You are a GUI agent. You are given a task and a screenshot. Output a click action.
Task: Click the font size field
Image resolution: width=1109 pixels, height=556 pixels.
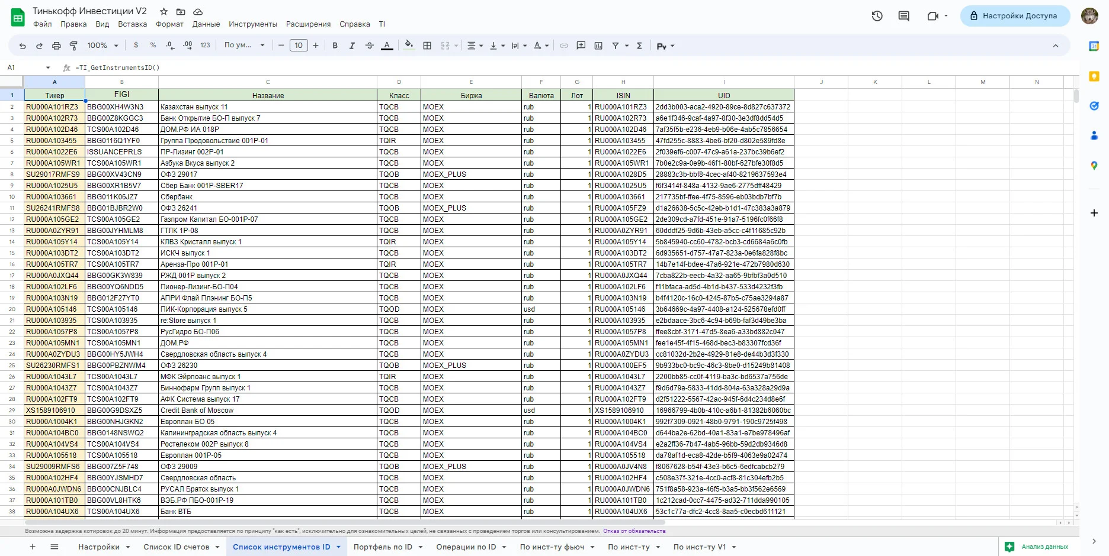pos(299,46)
